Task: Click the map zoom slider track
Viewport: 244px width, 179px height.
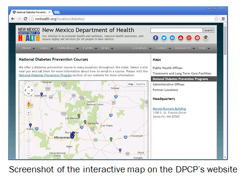Action: 29,134
